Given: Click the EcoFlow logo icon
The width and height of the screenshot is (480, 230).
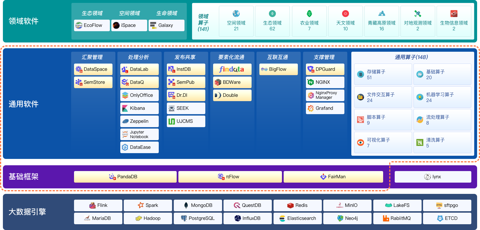Looking at the screenshot, I should tap(79, 25).
